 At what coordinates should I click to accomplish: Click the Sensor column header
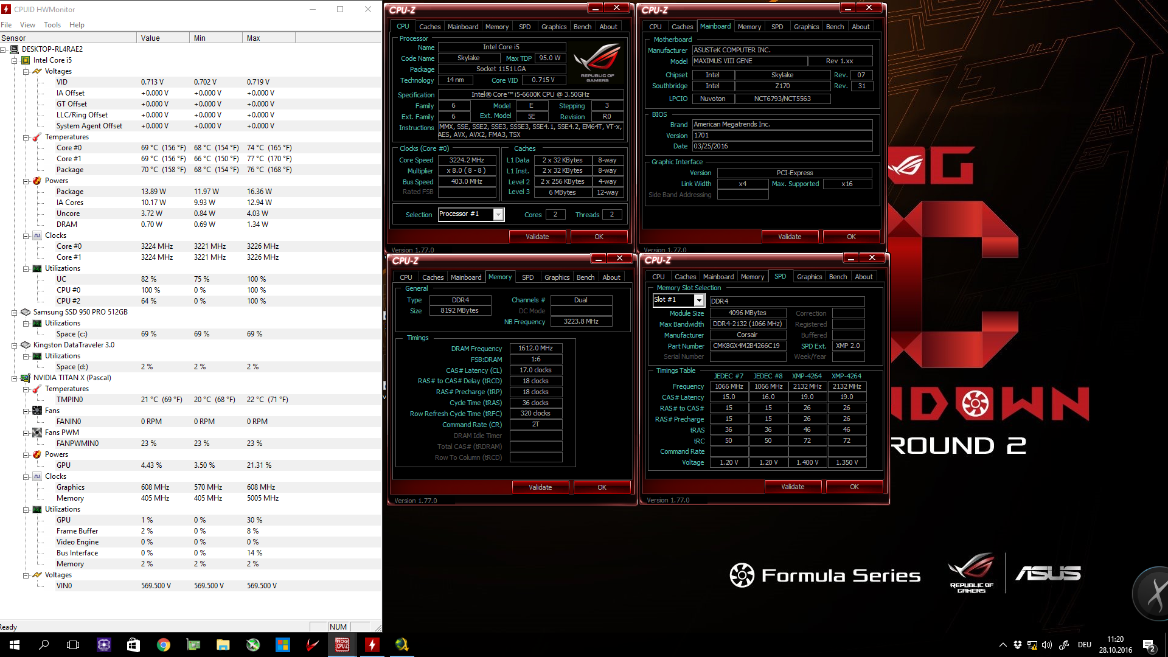click(68, 38)
